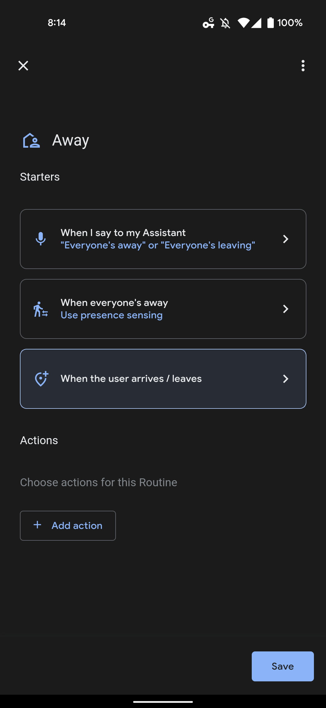Tap the walking person presence icon
The width and height of the screenshot is (326, 708).
point(41,309)
